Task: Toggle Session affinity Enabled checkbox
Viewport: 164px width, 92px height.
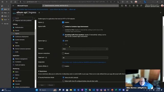Action: click(63, 66)
